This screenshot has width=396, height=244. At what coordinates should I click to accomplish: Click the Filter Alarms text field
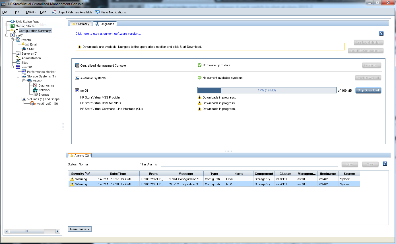point(249,164)
